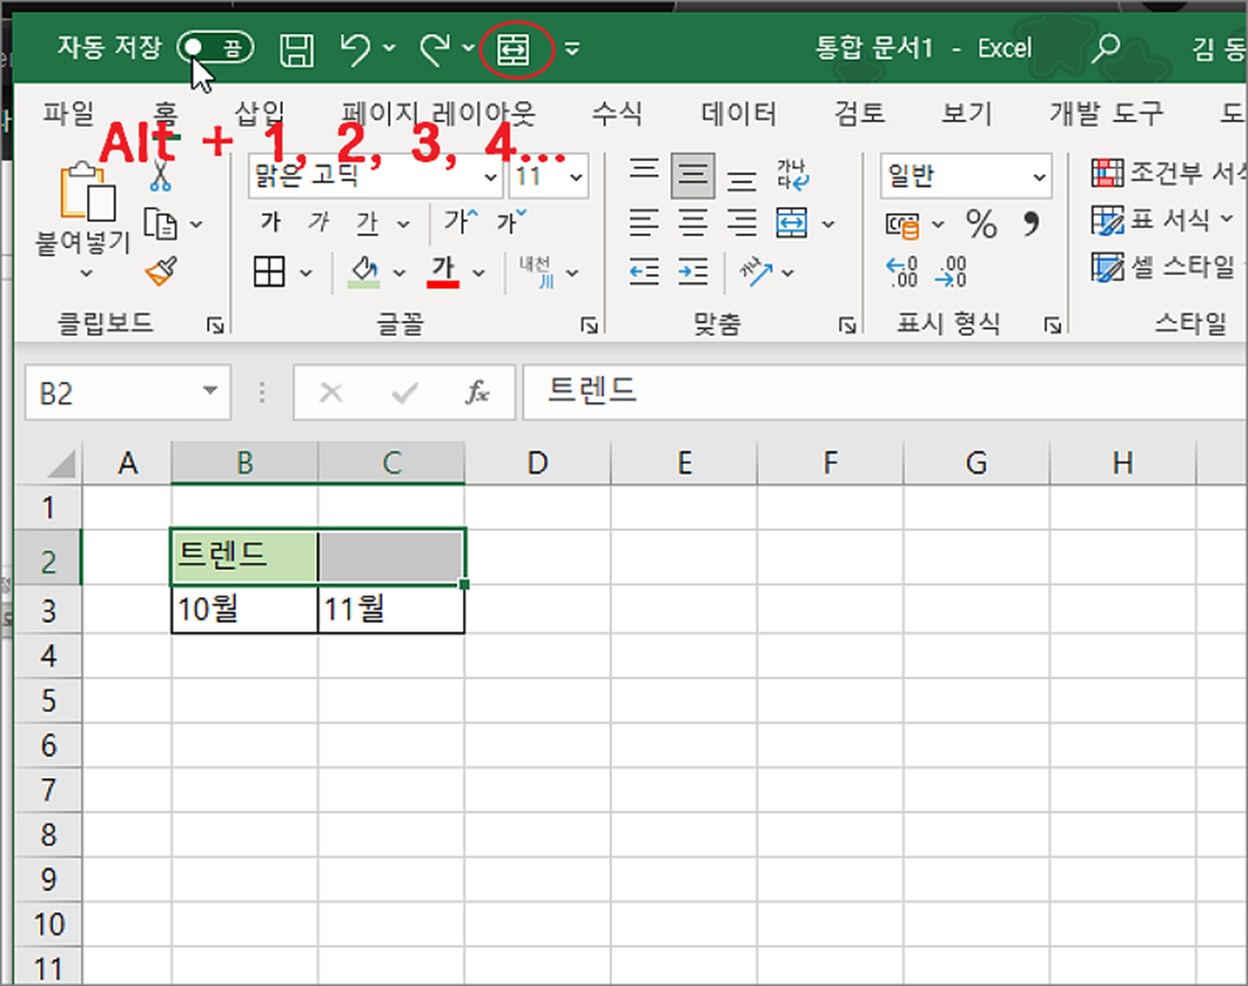Image resolution: width=1248 pixels, height=986 pixels.
Task: Switch to the 보기 tab
Action: click(x=966, y=113)
